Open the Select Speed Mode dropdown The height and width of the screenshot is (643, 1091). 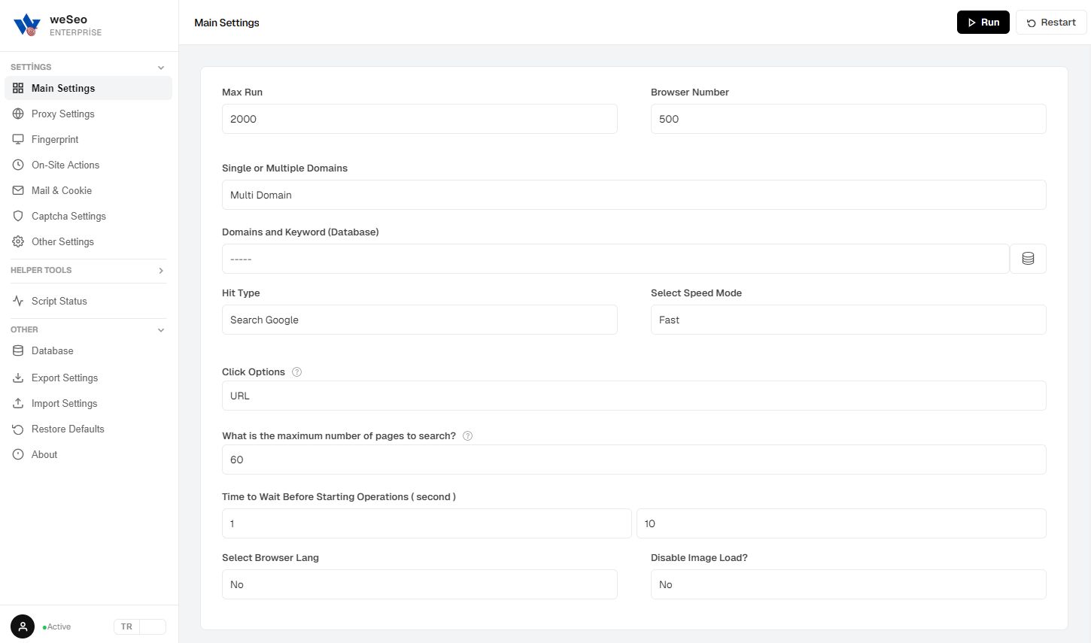pos(848,320)
